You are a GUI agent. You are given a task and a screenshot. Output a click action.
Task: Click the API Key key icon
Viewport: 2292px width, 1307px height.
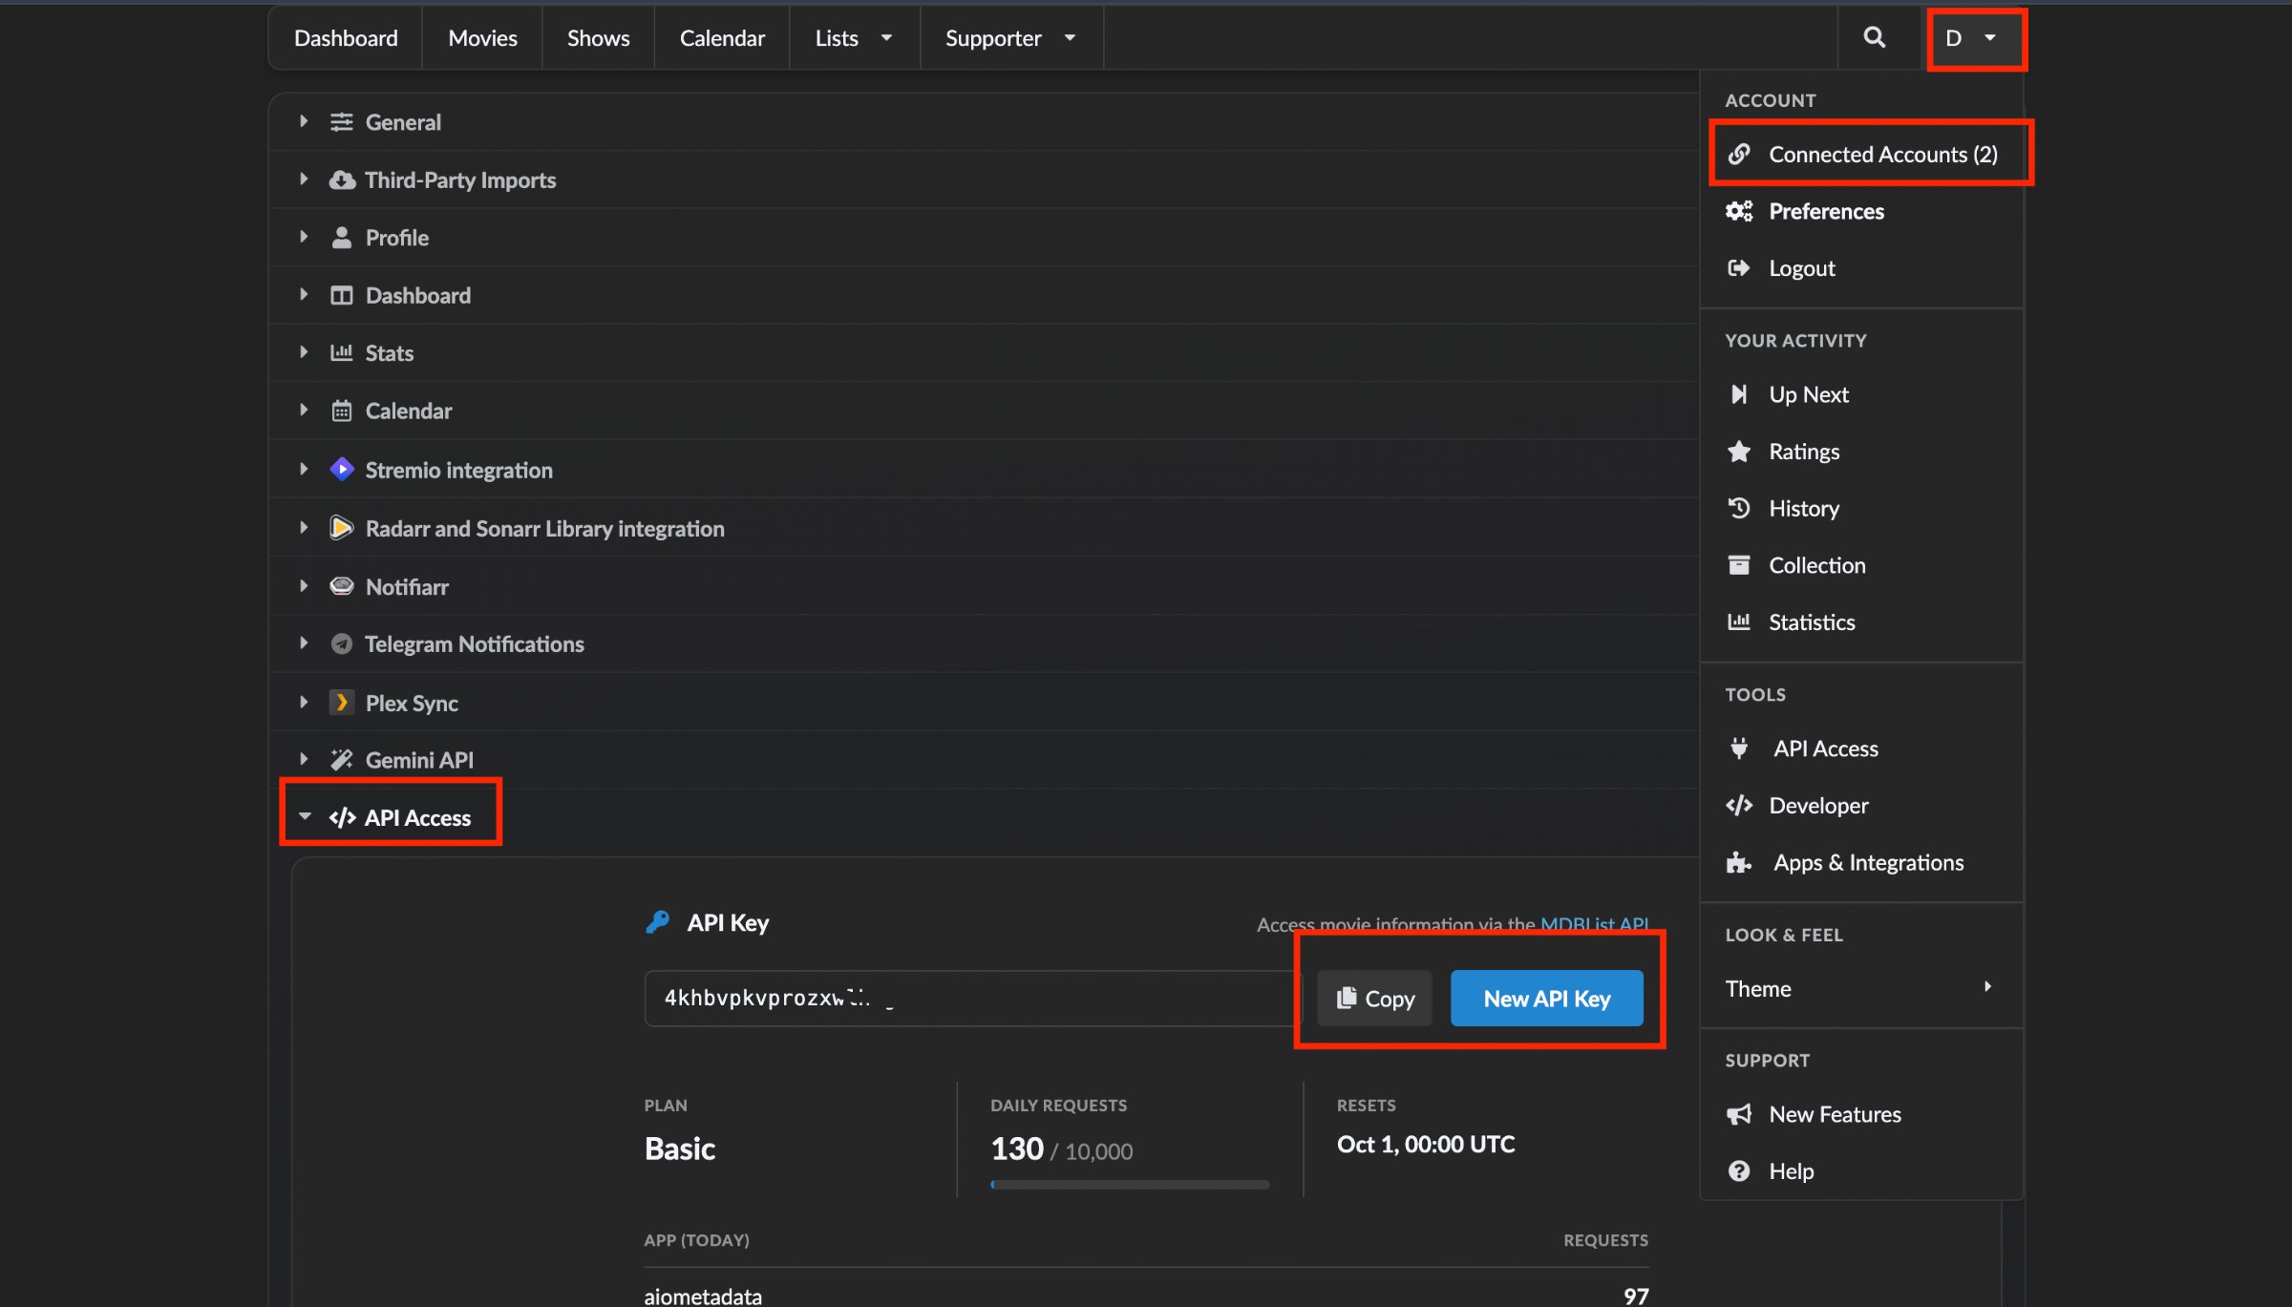click(x=657, y=922)
